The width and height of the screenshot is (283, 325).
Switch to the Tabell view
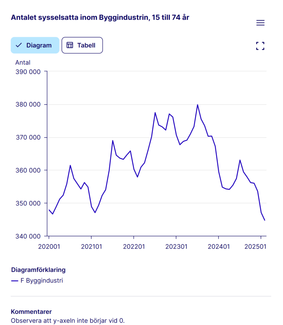[82, 45]
